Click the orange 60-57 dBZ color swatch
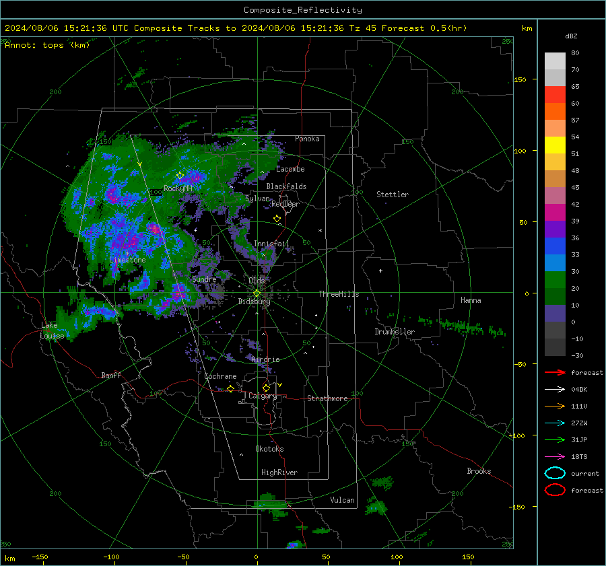606x566 pixels. [555, 112]
